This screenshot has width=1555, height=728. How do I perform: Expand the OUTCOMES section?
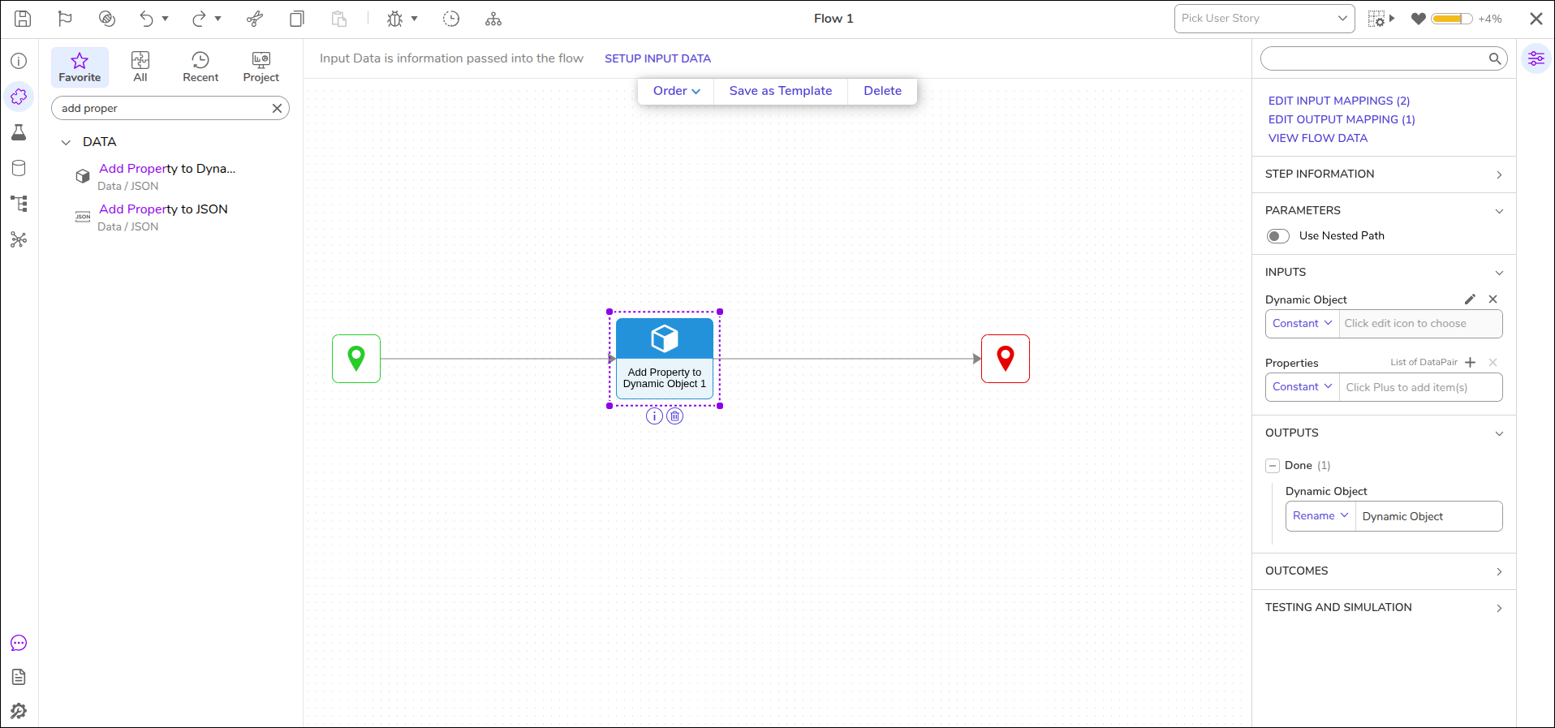pyautogui.click(x=1384, y=571)
